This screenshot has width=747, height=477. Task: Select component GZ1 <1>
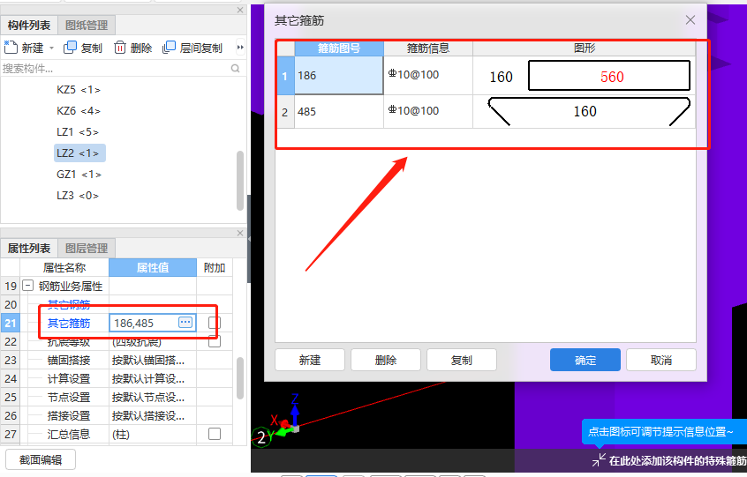79,175
